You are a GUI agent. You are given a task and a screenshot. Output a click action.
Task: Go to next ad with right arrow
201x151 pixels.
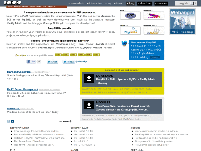pyautogui.click(x=12, y=121)
